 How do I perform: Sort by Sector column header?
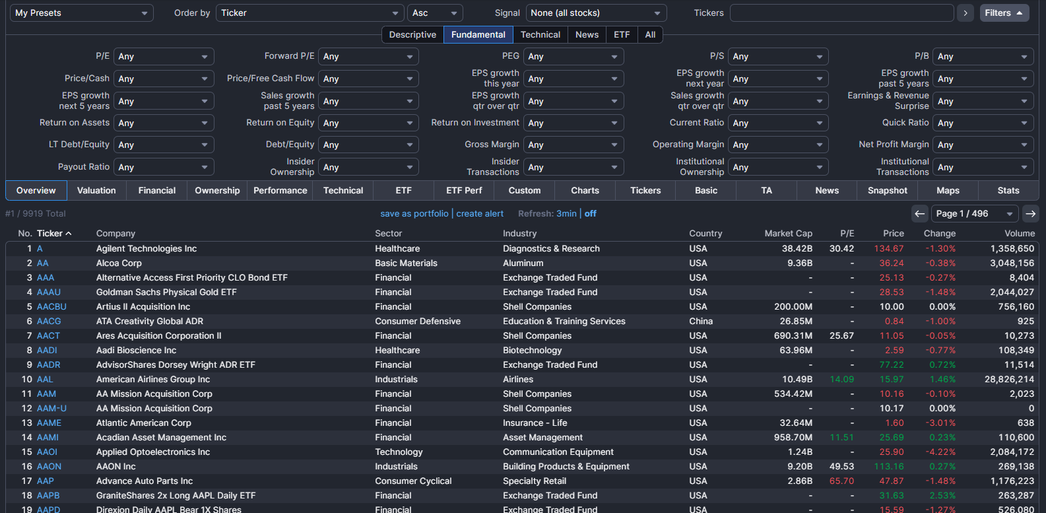point(389,234)
